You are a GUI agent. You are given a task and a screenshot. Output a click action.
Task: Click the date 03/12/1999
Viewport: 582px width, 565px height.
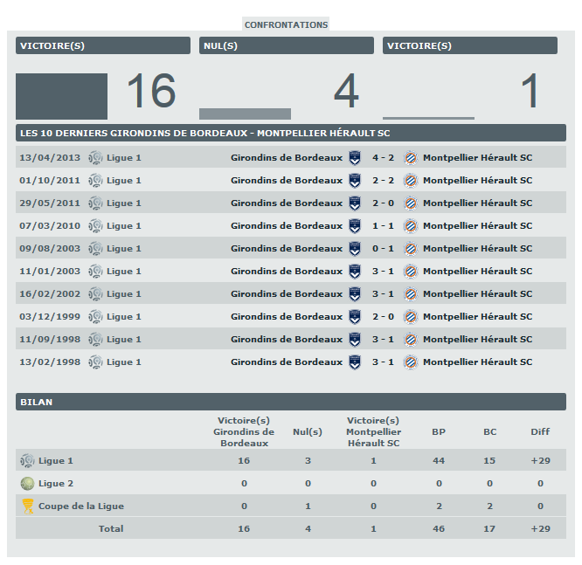click(50, 316)
